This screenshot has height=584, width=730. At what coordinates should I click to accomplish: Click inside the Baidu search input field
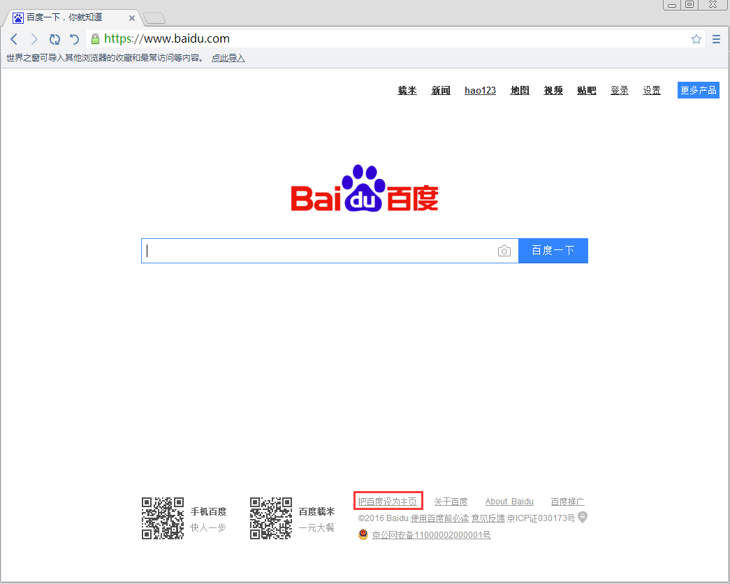tap(314, 250)
